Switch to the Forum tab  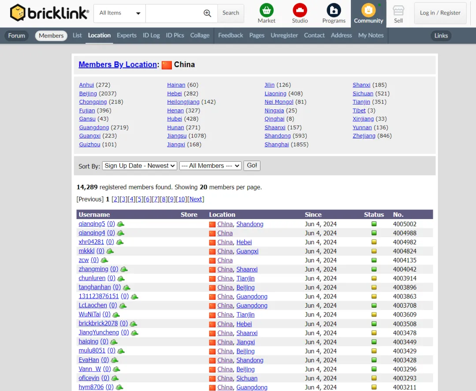point(17,36)
